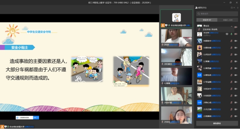The image size is (240, 129).
Task: Select the host's screen share tile with duck avatar
Action: pyautogui.click(x=176, y=19)
